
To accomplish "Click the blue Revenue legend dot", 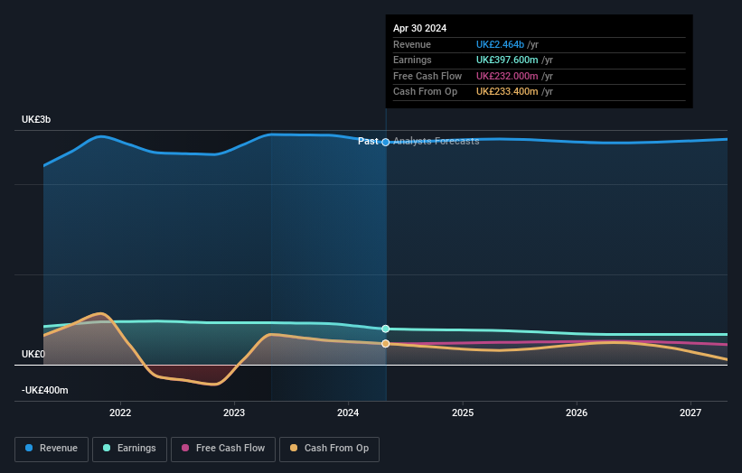I will click(x=29, y=448).
